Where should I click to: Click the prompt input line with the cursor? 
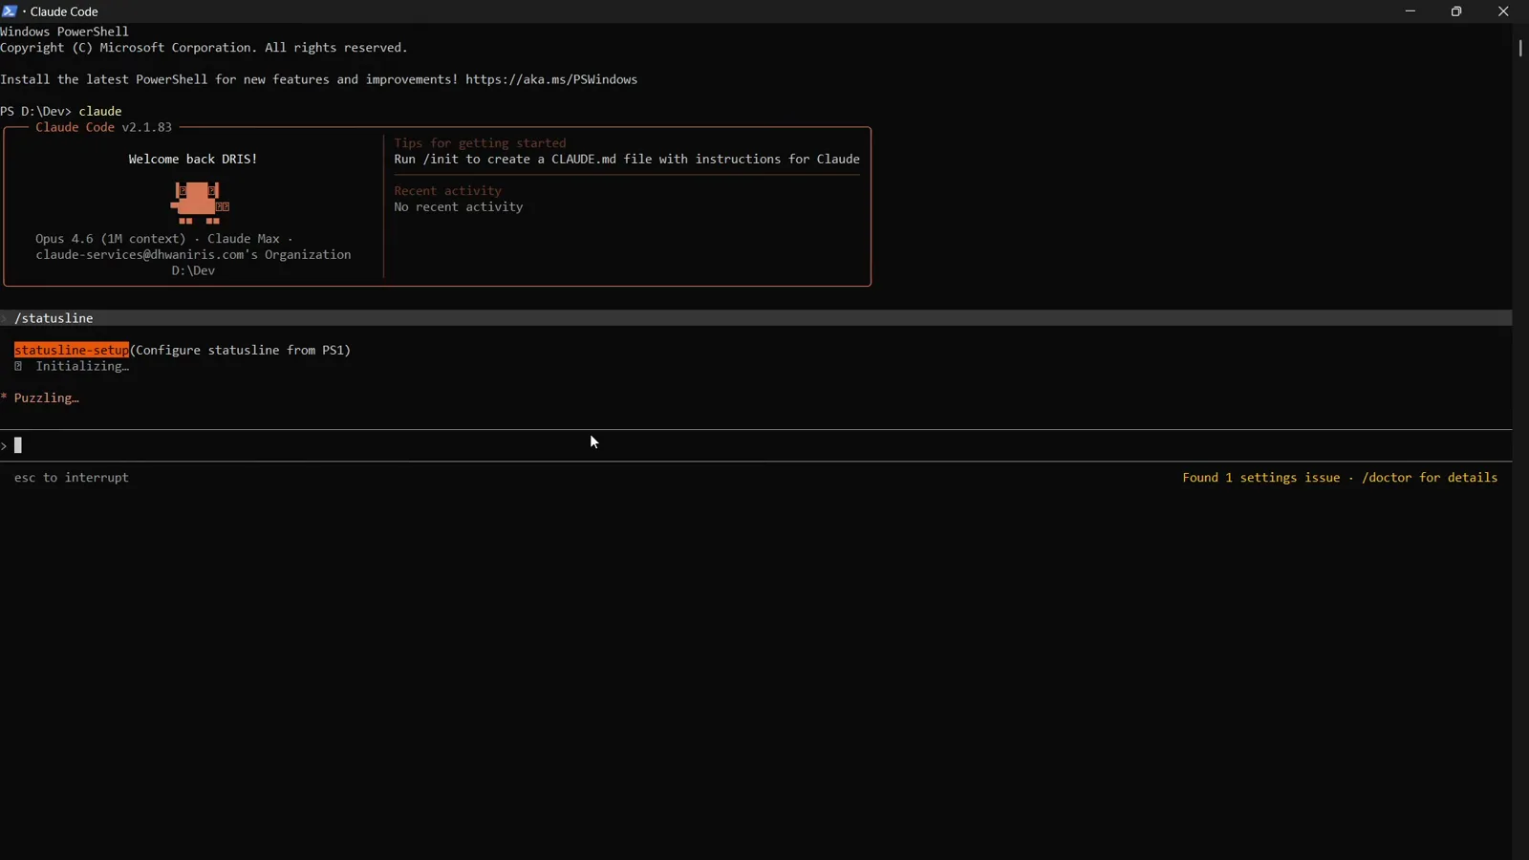pos(755,445)
